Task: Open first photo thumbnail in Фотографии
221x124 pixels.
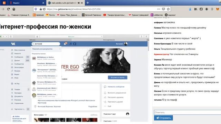Action: pyautogui.click(x=41, y=120)
